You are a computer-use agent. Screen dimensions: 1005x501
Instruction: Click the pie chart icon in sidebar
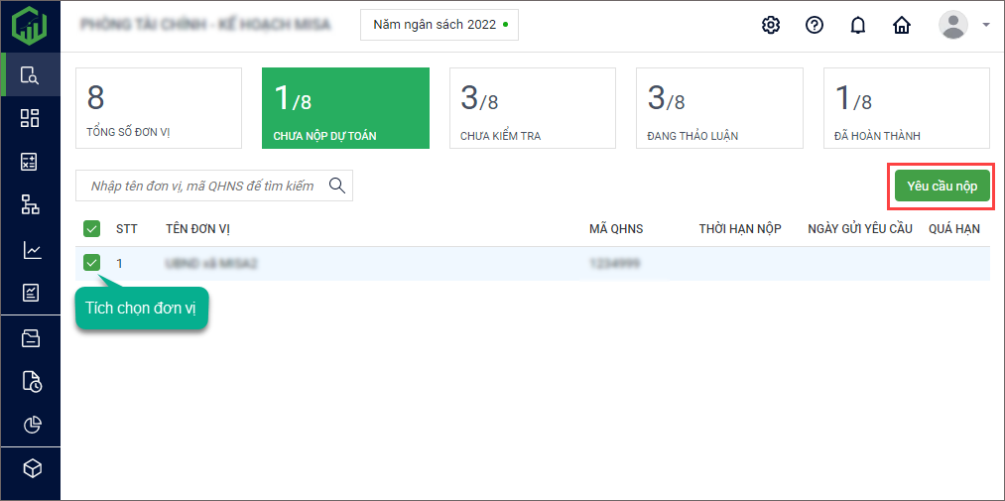[x=30, y=425]
